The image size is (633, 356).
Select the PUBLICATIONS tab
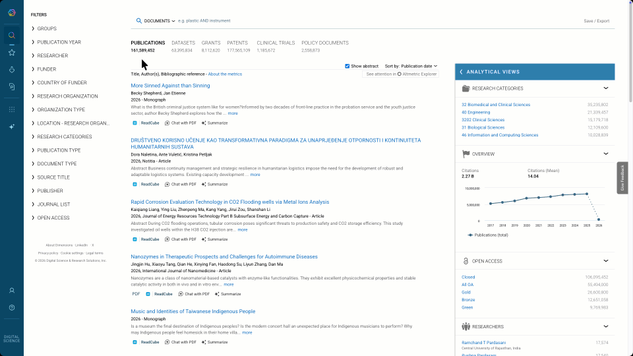pos(148,46)
